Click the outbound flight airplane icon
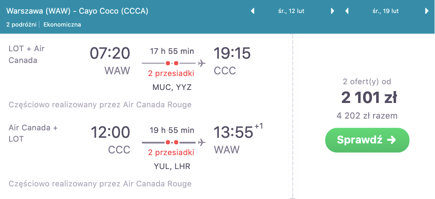Viewport: 435px width, 199px height. 201,63
